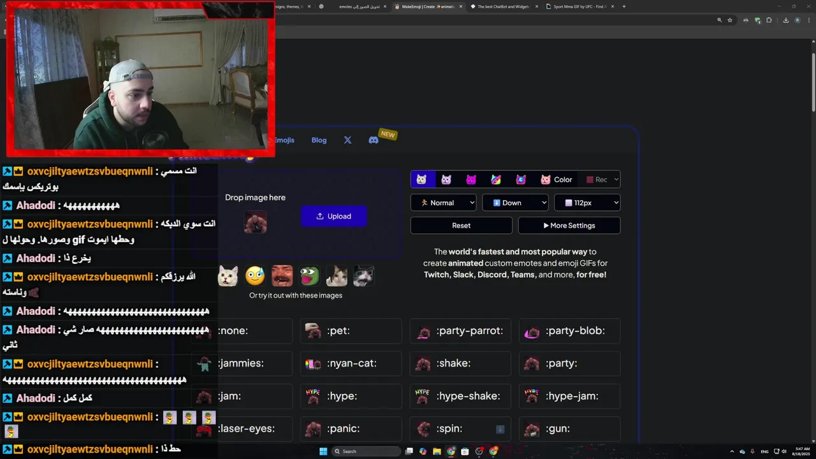The image size is (816, 459).
Task: Open the X (Twitter) icon link
Action: (x=347, y=140)
